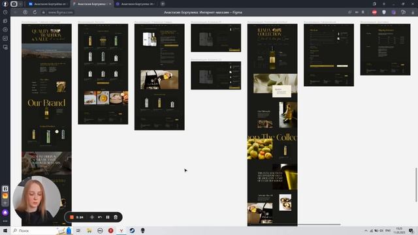Image resolution: width=418 pixels, height=235 pixels.
Task: Bookmark this page
Action: pyautogui.click(x=363, y=12)
